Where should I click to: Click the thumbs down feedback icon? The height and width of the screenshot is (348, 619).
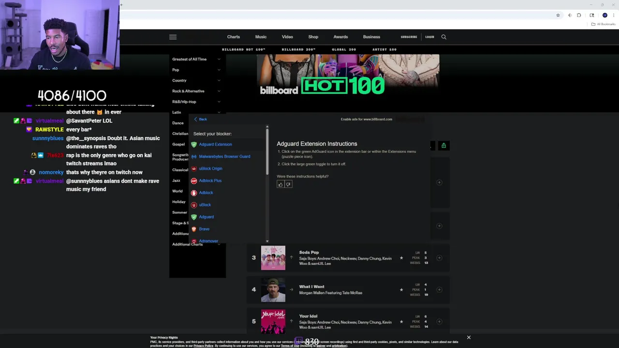click(x=288, y=184)
